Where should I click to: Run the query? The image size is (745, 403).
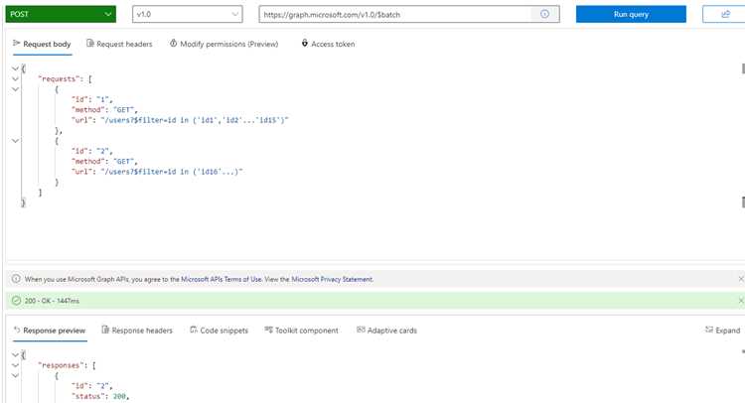[x=631, y=14]
